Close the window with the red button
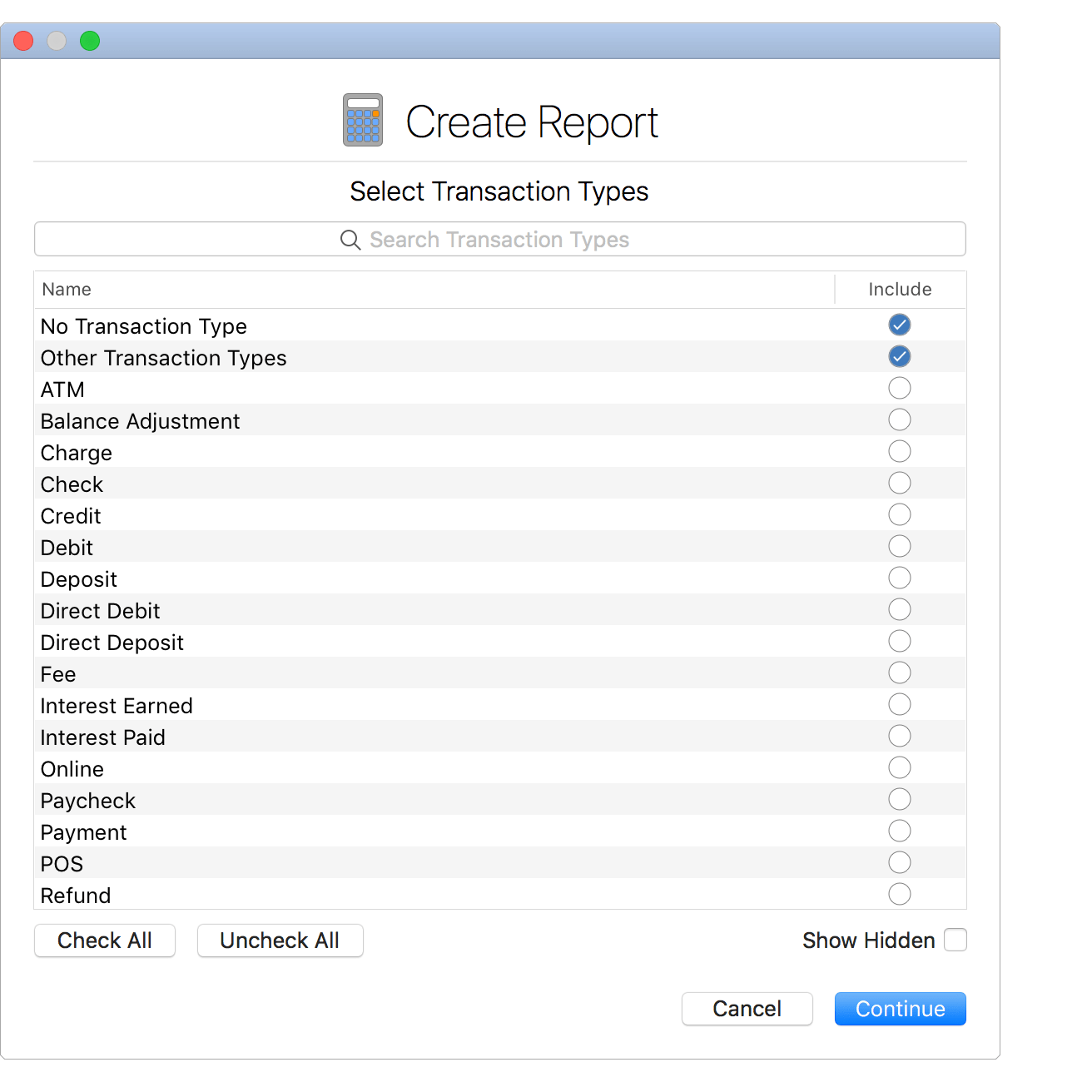 (23, 41)
